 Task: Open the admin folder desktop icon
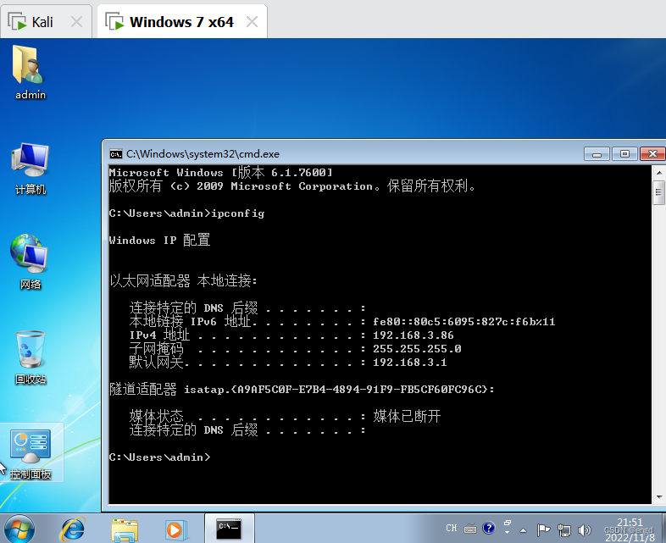(x=30, y=72)
